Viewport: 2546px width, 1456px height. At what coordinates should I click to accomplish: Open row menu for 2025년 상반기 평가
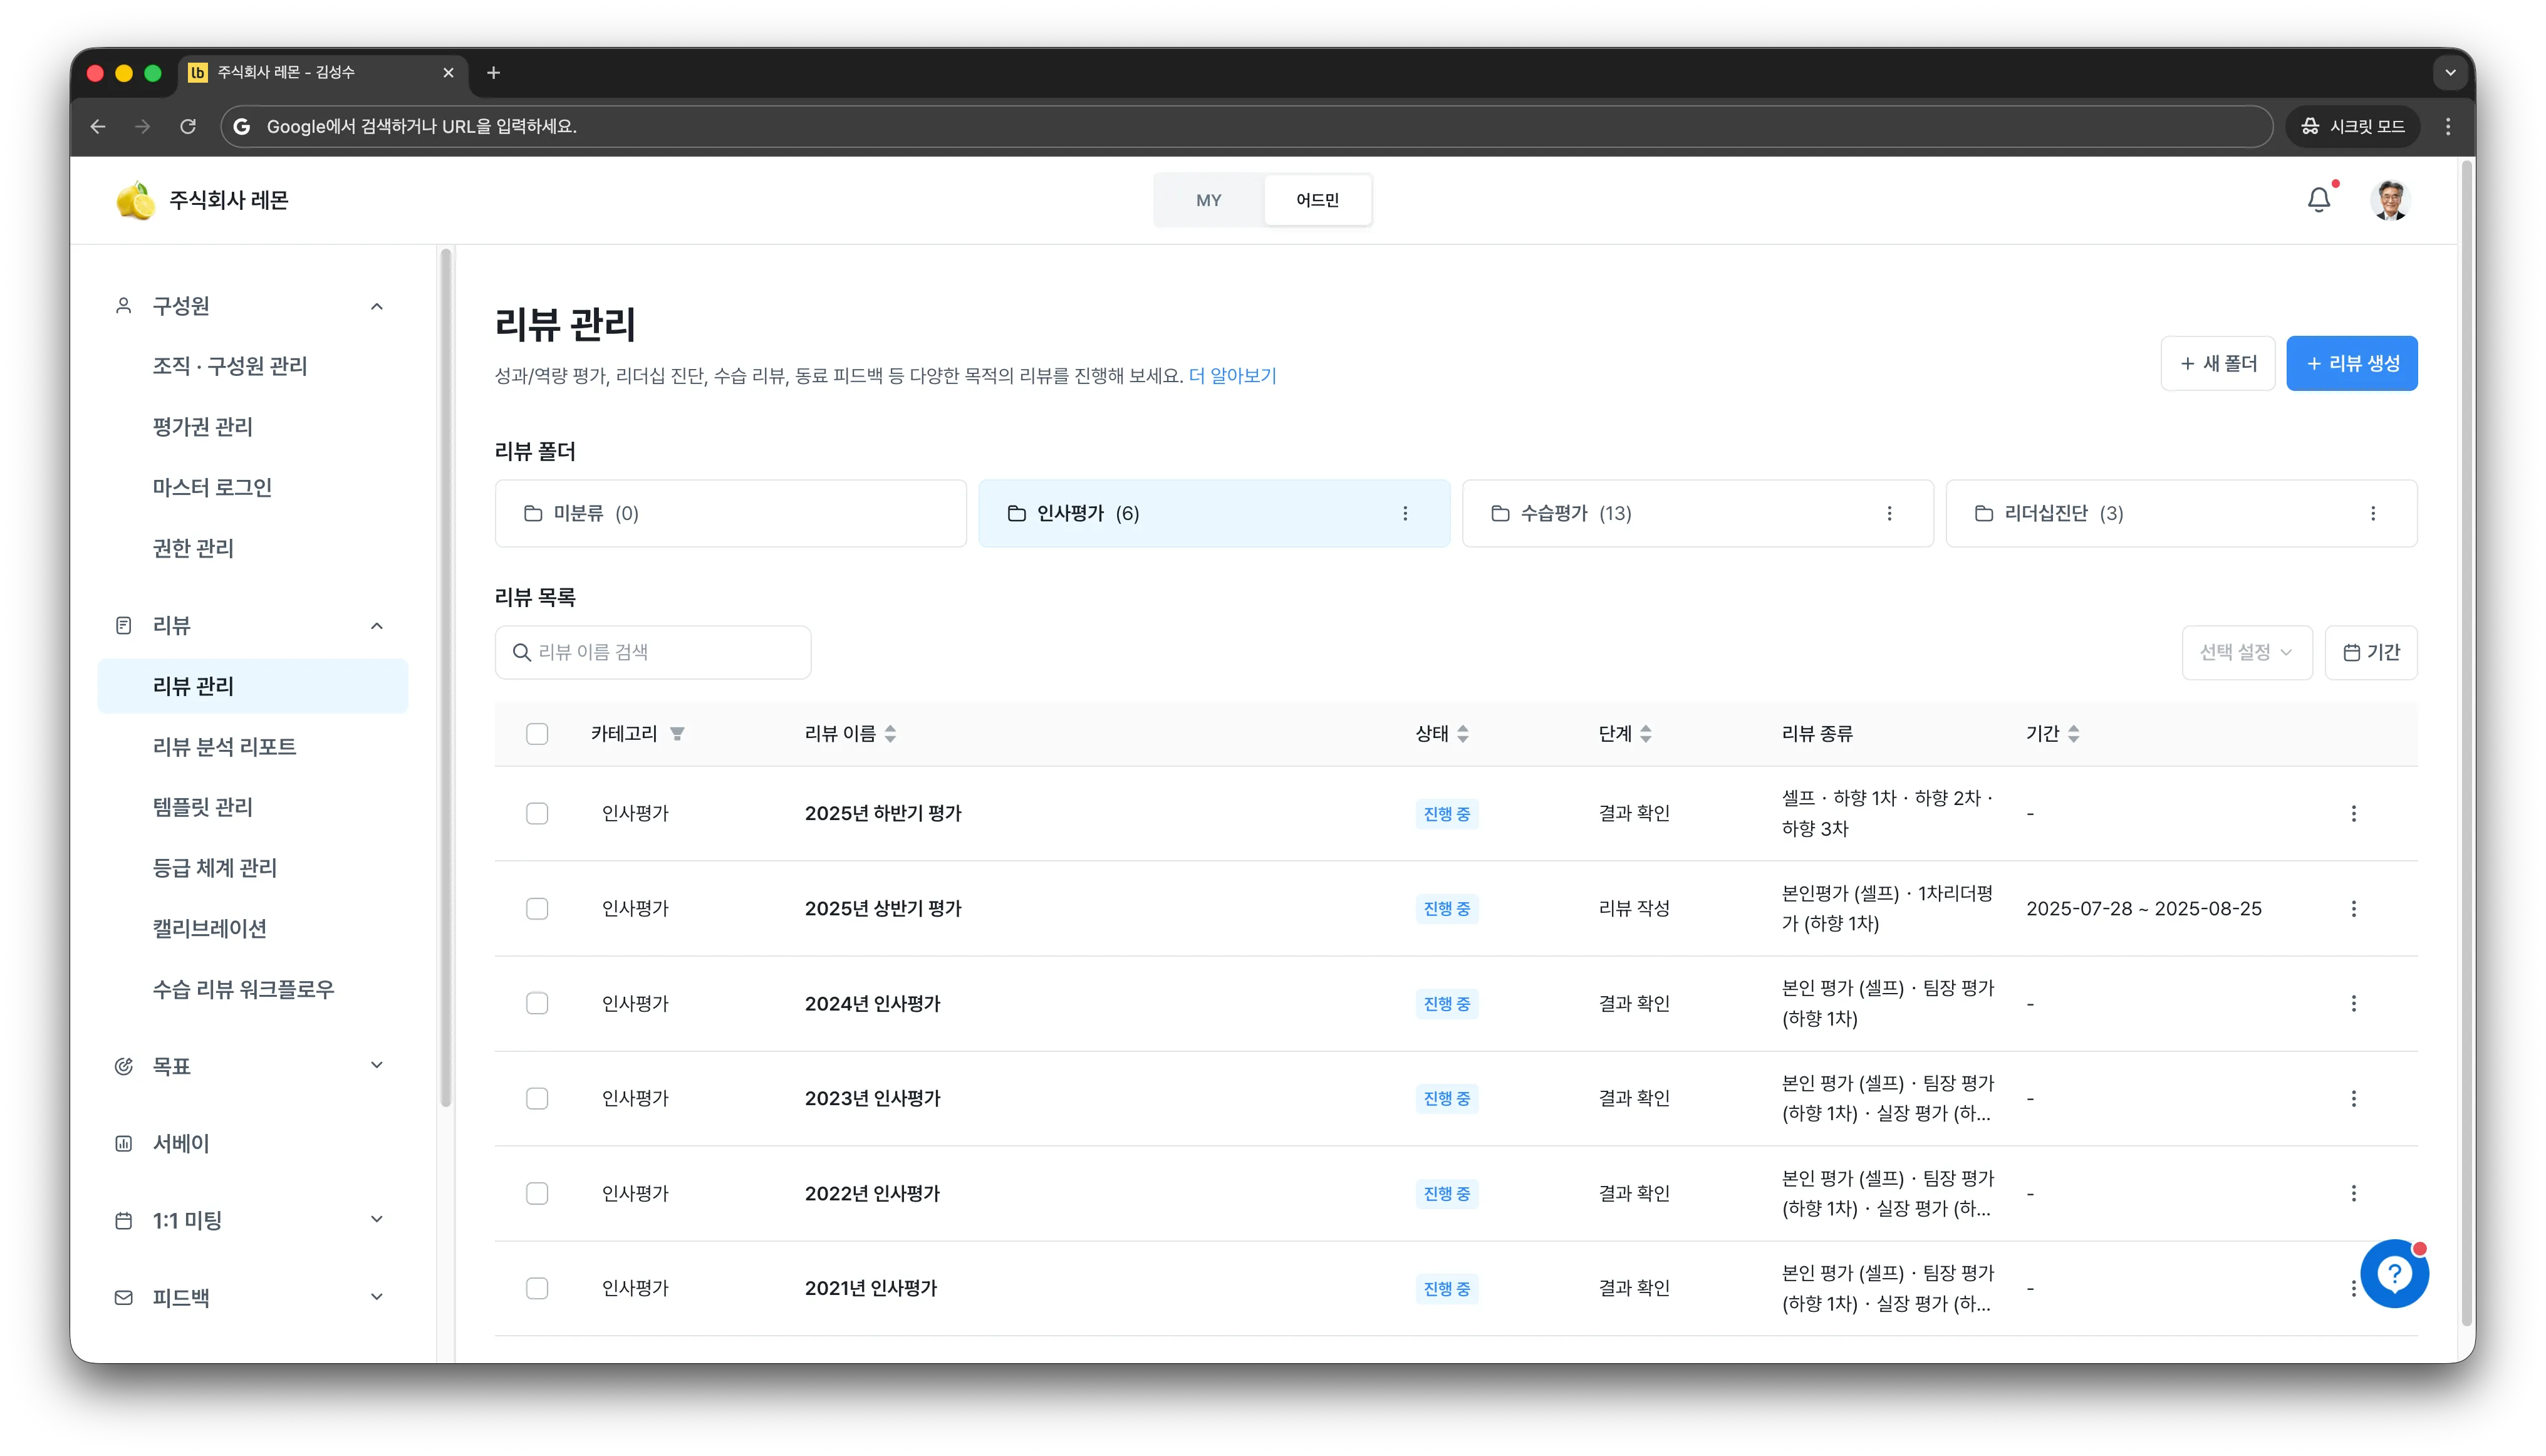point(2354,908)
